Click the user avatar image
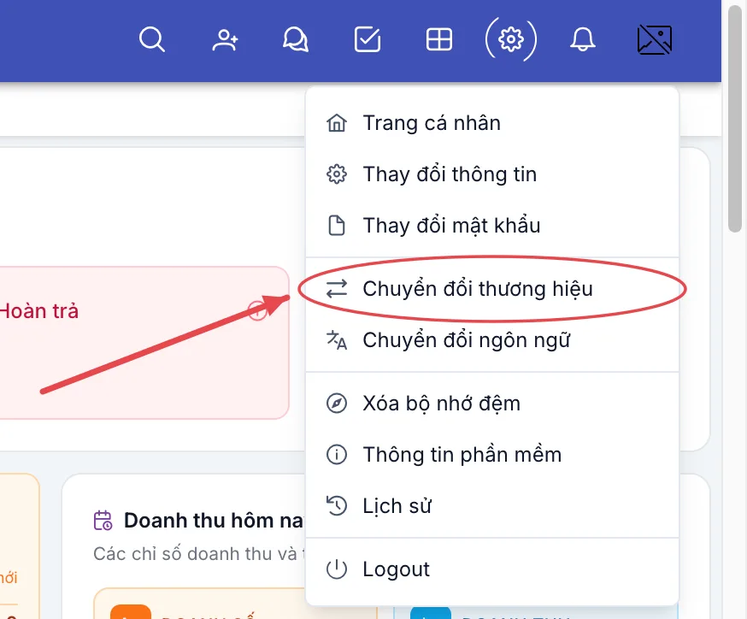Screen dimensions: 747x619 click(x=655, y=40)
